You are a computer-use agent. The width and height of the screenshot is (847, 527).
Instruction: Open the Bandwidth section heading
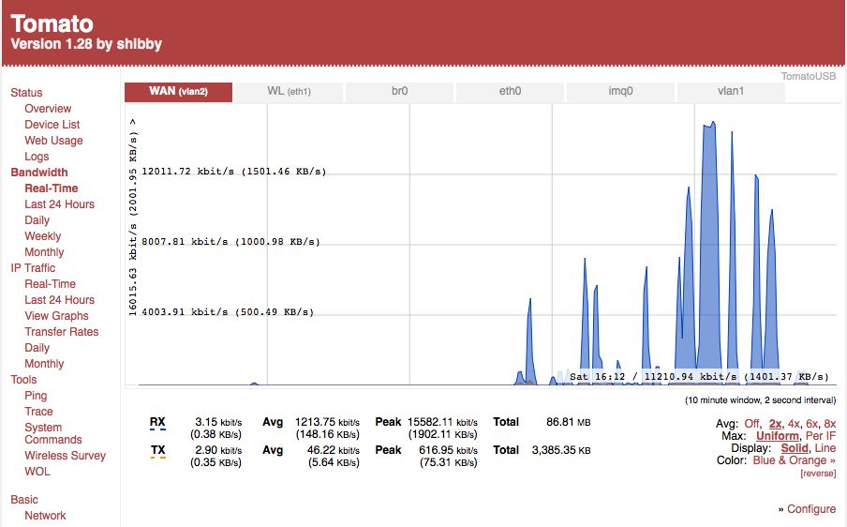(x=39, y=173)
